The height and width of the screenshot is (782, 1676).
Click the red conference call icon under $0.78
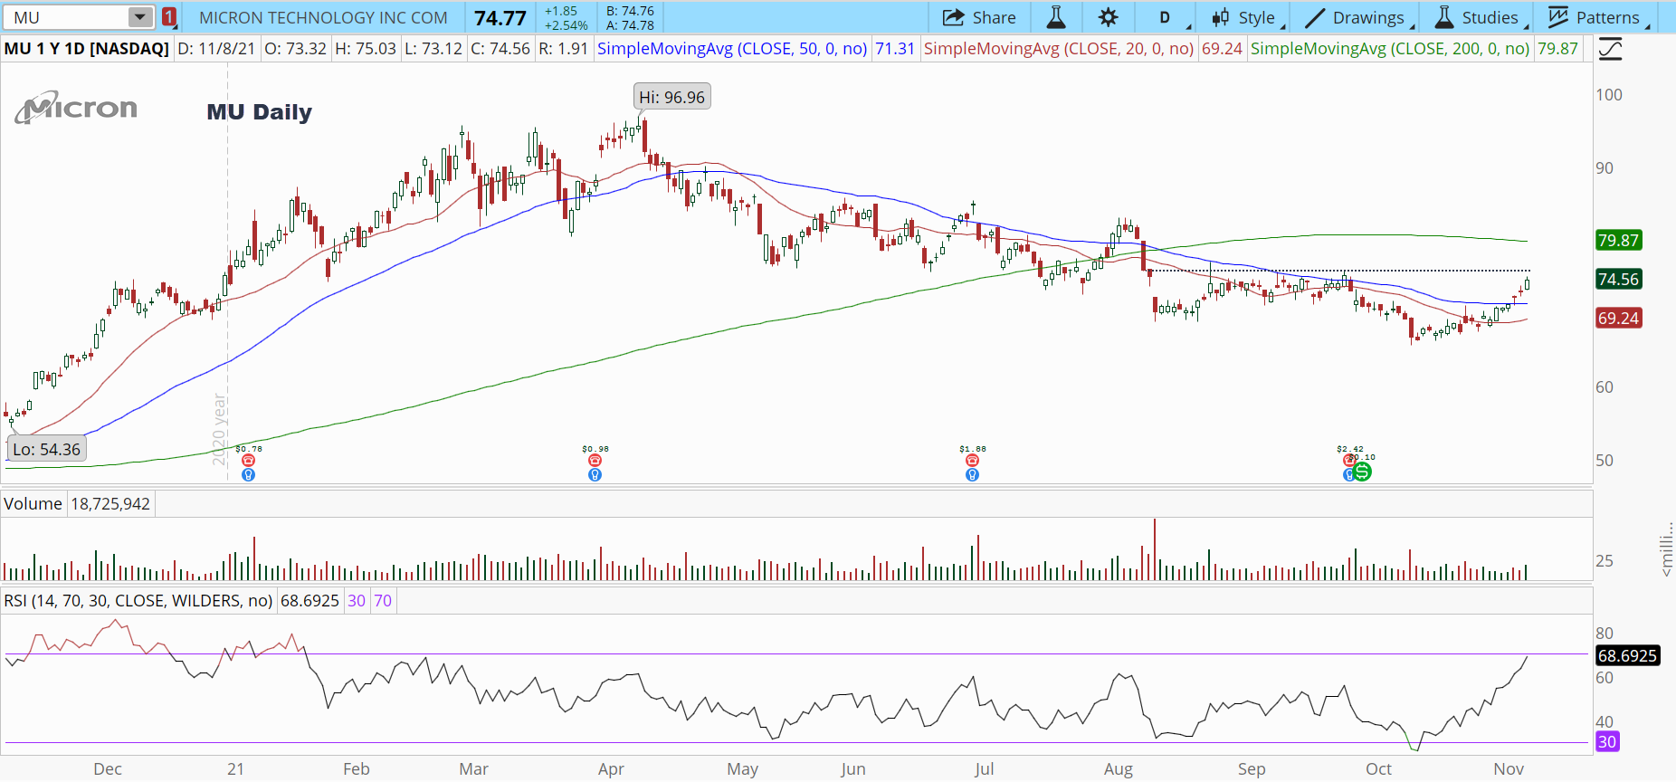[x=249, y=461]
